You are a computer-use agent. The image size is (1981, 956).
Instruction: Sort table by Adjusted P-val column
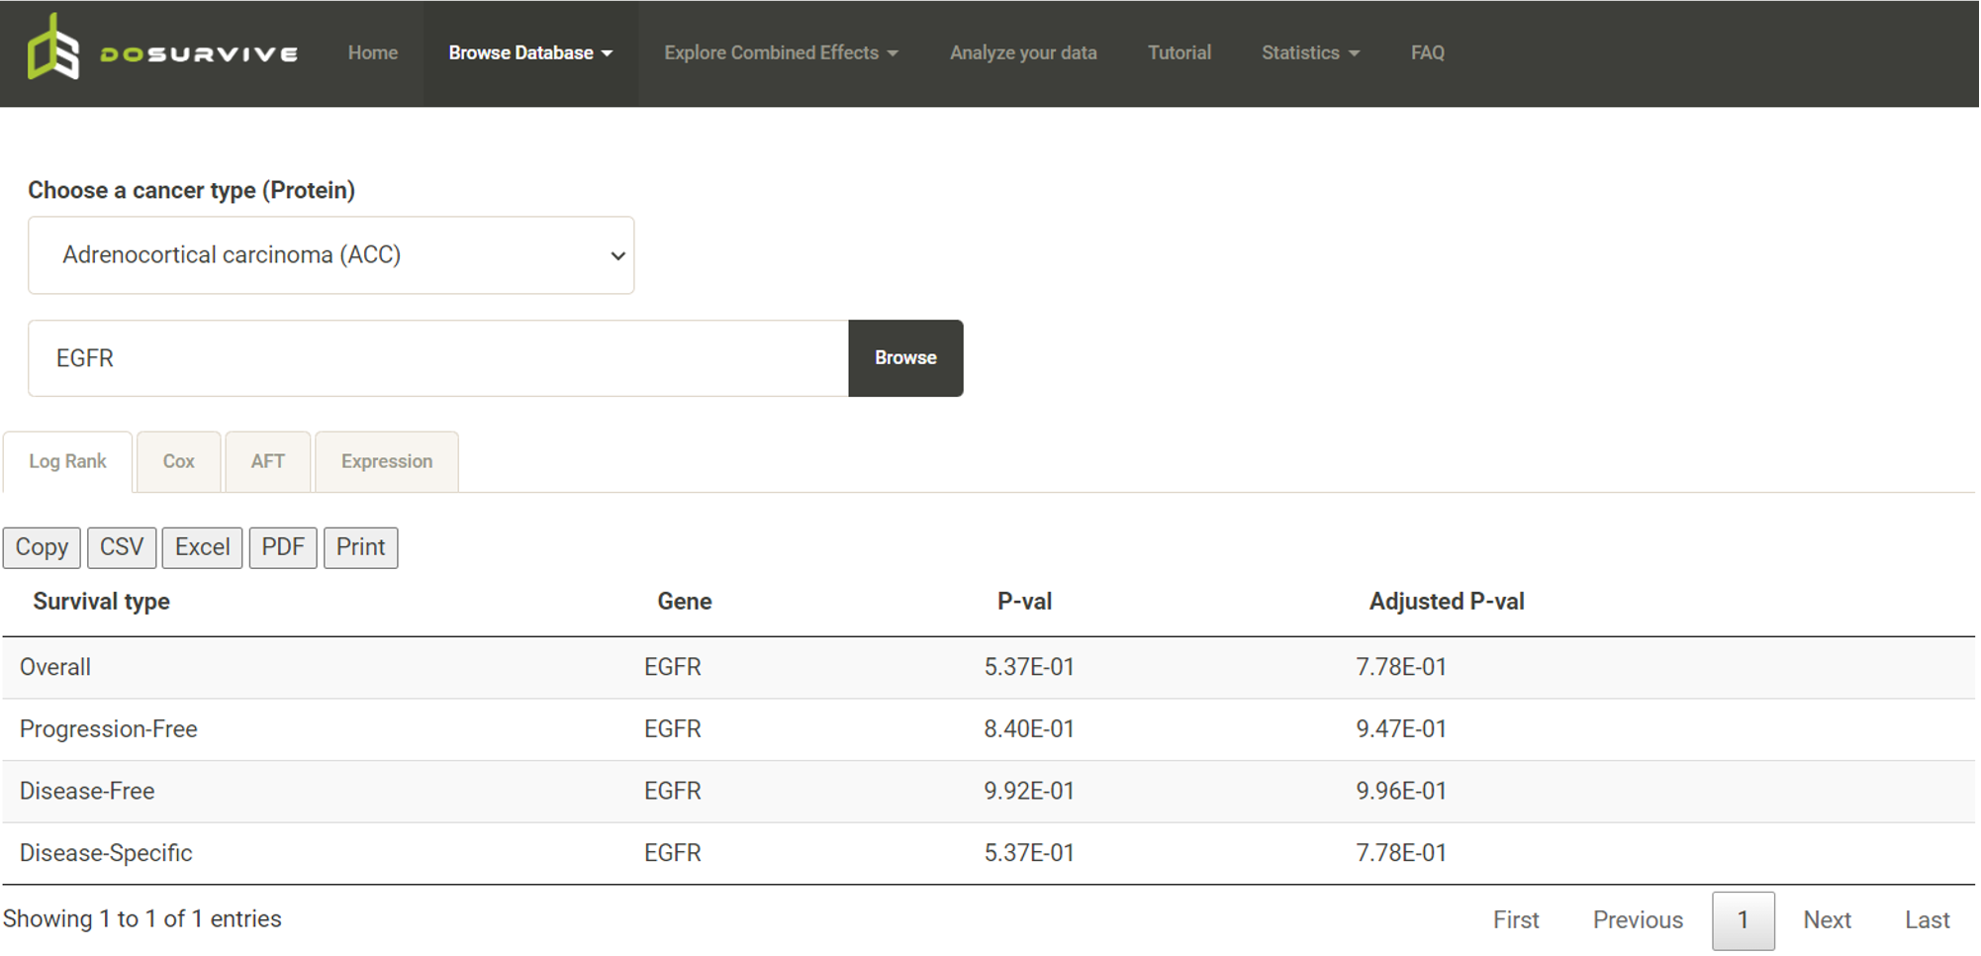pos(1446,602)
